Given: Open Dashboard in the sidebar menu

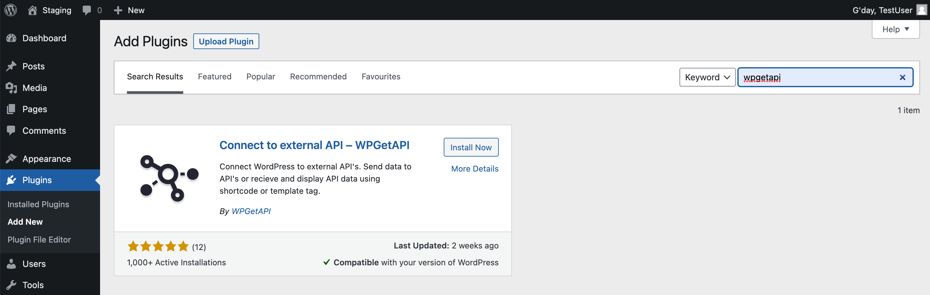Looking at the screenshot, I should click(50, 38).
